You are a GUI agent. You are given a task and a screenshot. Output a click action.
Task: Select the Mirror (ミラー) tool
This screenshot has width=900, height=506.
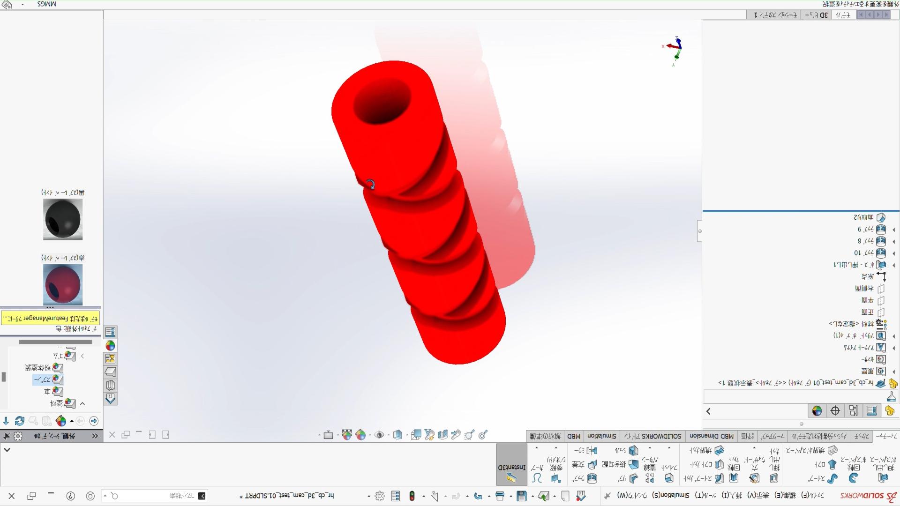click(x=586, y=450)
